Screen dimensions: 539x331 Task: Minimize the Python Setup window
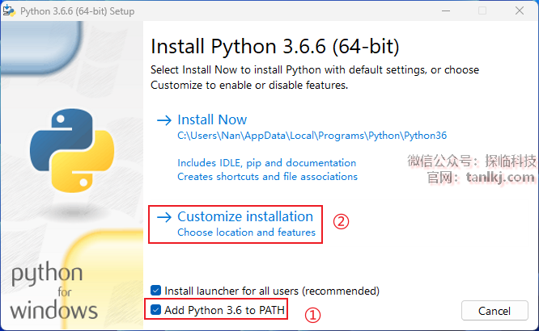(445, 11)
